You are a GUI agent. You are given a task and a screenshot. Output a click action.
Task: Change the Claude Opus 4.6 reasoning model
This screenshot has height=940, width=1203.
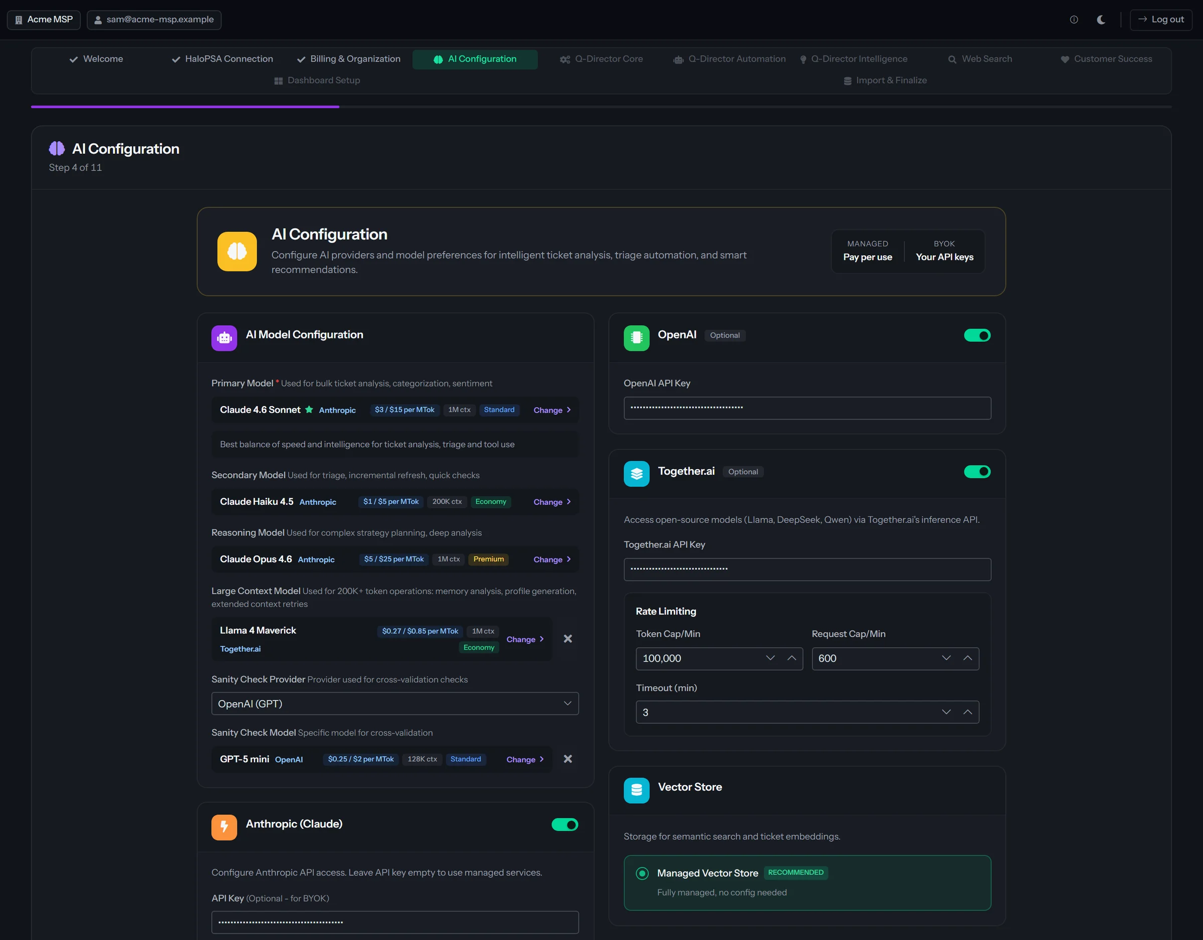point(552,559)
